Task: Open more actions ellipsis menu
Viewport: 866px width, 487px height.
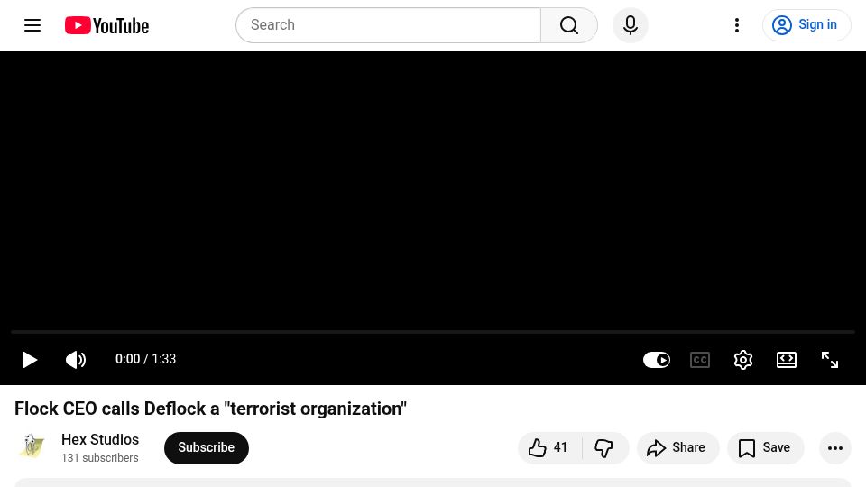Action: pos(835,448)
